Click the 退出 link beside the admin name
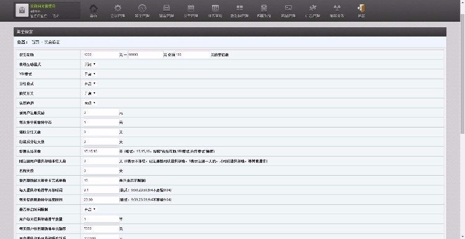 click(56, 16)
